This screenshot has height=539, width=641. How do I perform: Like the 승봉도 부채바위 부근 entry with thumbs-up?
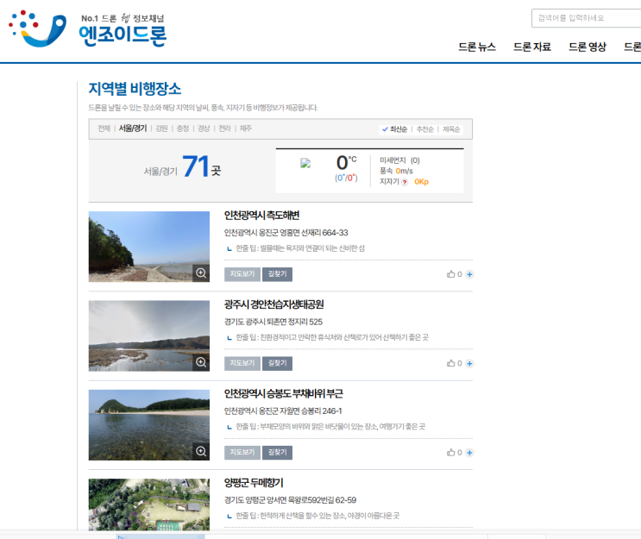click(x=450, y=453)
